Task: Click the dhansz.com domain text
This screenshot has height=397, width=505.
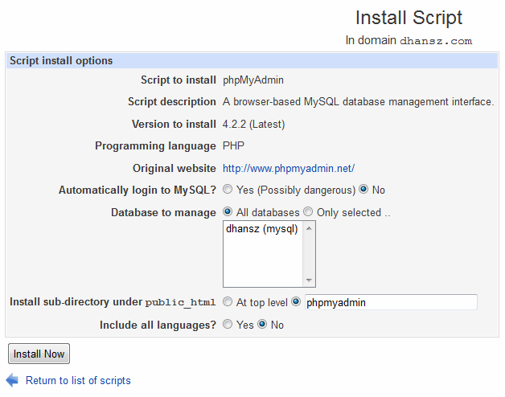Action: click(436, 41)
